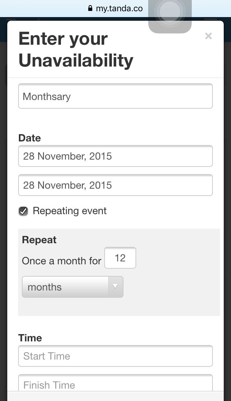Viewport: 231px width, 401px height.
Task: Click the Enter your Unavailability heading
Action: pyautogui.click(x=76, y=49)
